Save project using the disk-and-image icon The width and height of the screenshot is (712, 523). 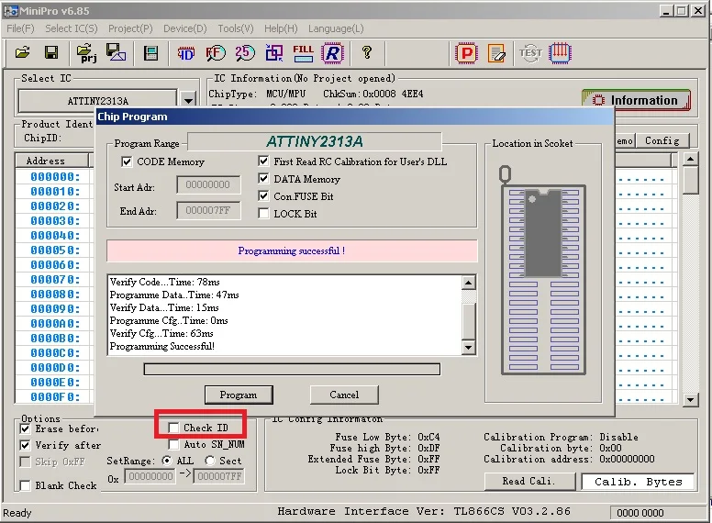pyautogui.click(x=116, y=52)
